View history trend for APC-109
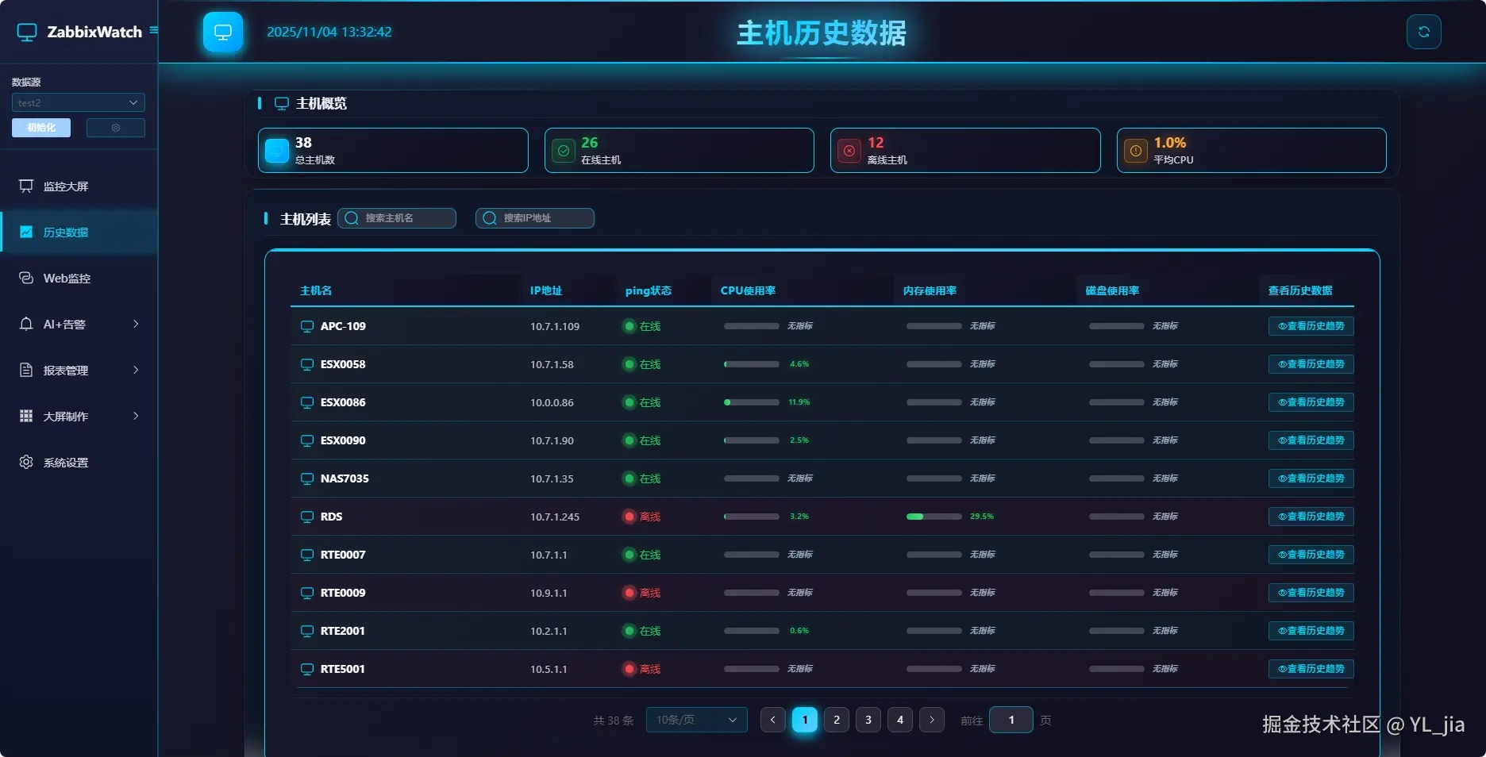Viewport: 1486px width, 757px height. tap(1311, 326)
